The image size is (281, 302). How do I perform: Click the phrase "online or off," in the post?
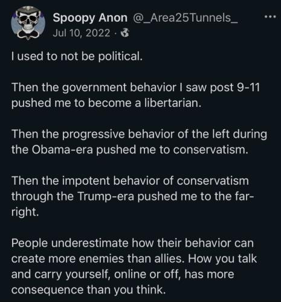[x=147, y=274]
